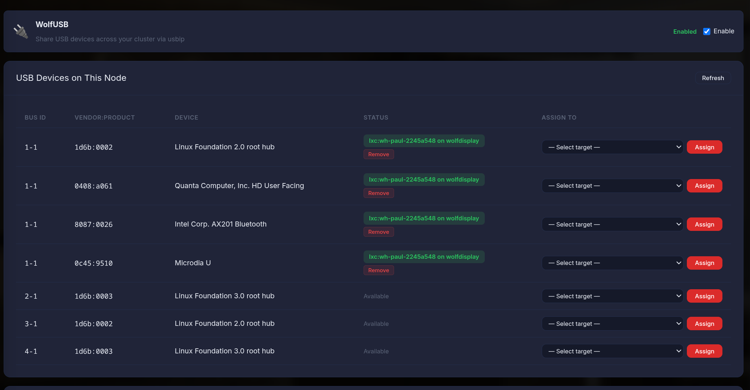Click the BUS ID column header
This screenshot has height=390, width=750.
(x=35, y=117)
